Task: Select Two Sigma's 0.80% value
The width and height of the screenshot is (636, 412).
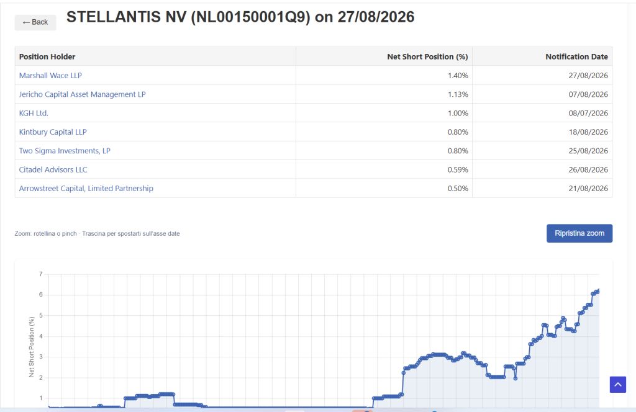Action: [458, 151]
